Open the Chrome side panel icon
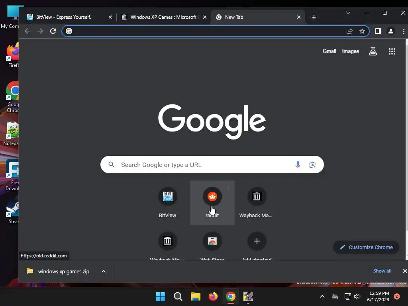This screenshot has height=306, width=408. click(x=378, y=31)
